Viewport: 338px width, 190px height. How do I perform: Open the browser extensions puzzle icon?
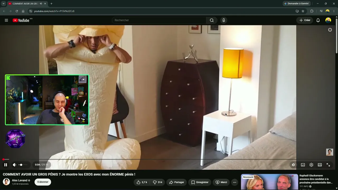pyautogui.click(x=312, y=11)
